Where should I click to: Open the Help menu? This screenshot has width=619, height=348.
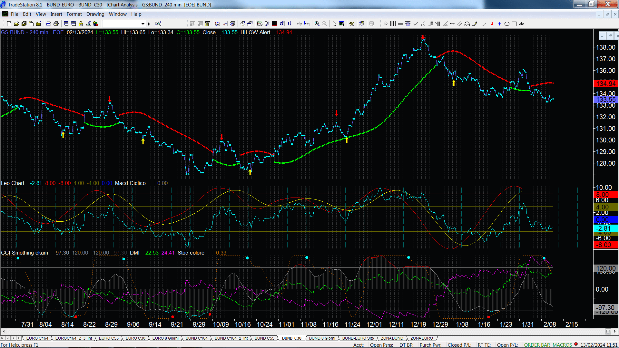click(136, 14)
